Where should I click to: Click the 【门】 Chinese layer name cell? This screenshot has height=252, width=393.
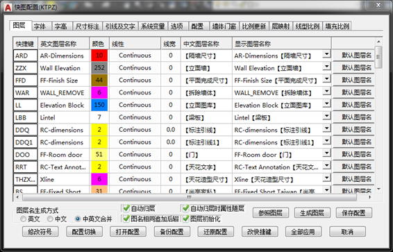coord(206,155)
